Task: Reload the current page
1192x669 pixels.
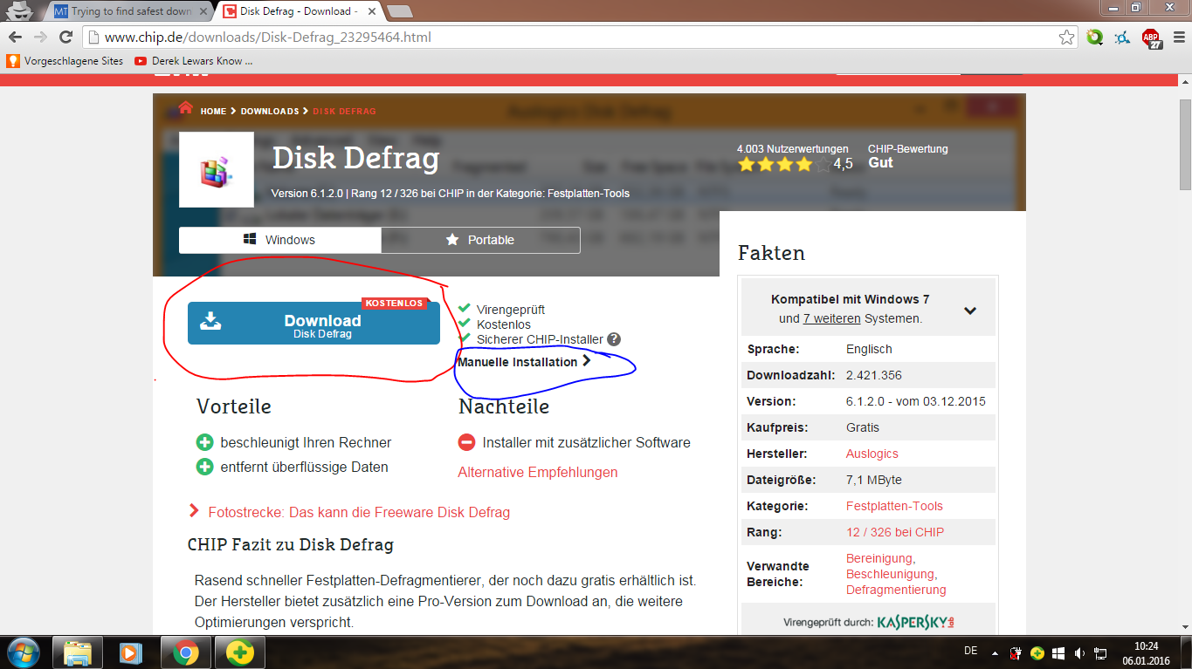Action: [x=65, y=38]
